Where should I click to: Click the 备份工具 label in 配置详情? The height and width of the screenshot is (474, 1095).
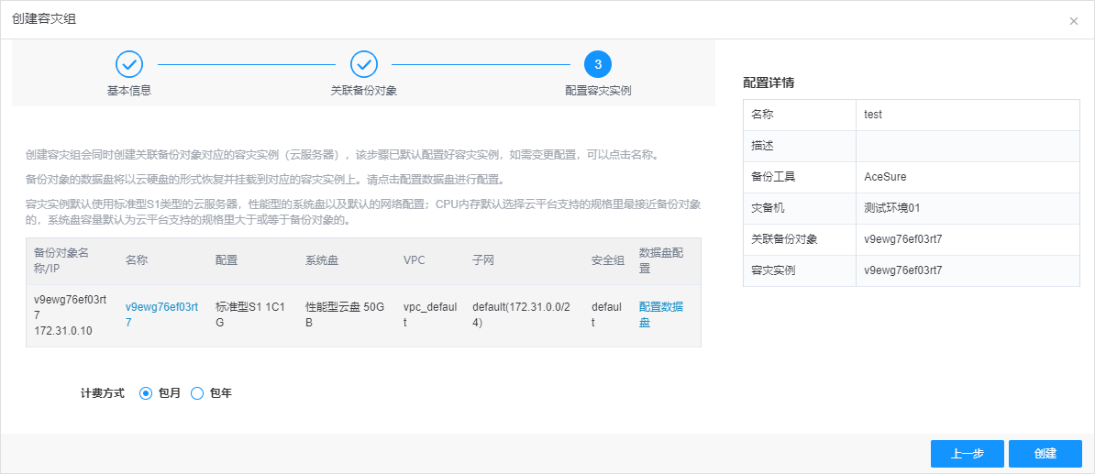coord(774,177)
